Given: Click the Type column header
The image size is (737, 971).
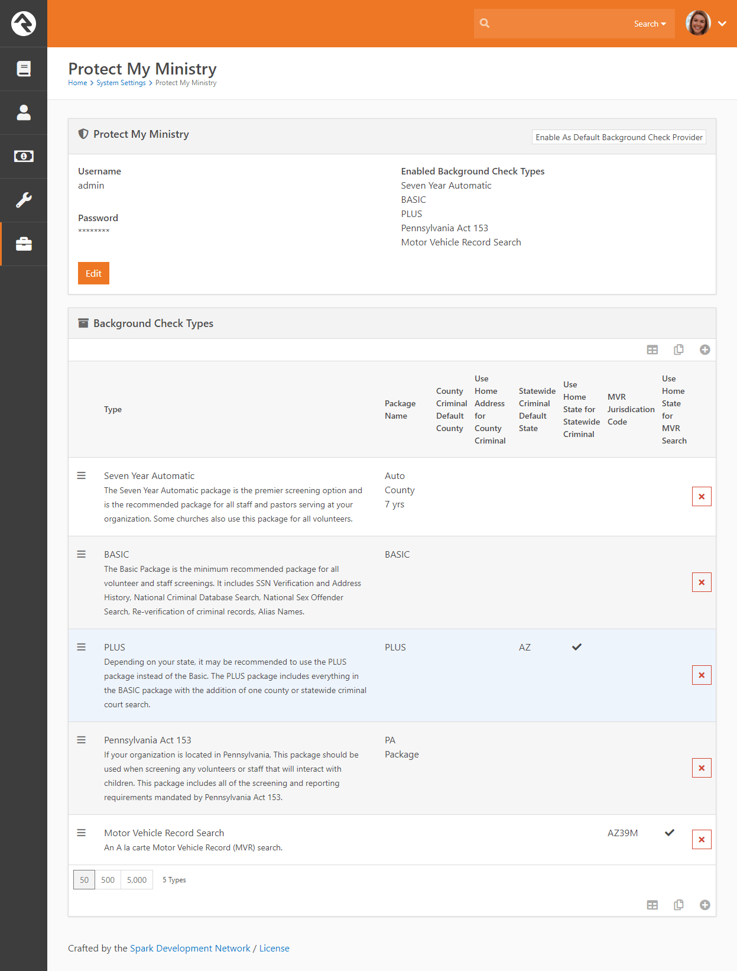Looking at the screenshot, I should click(x=113, y=409).
